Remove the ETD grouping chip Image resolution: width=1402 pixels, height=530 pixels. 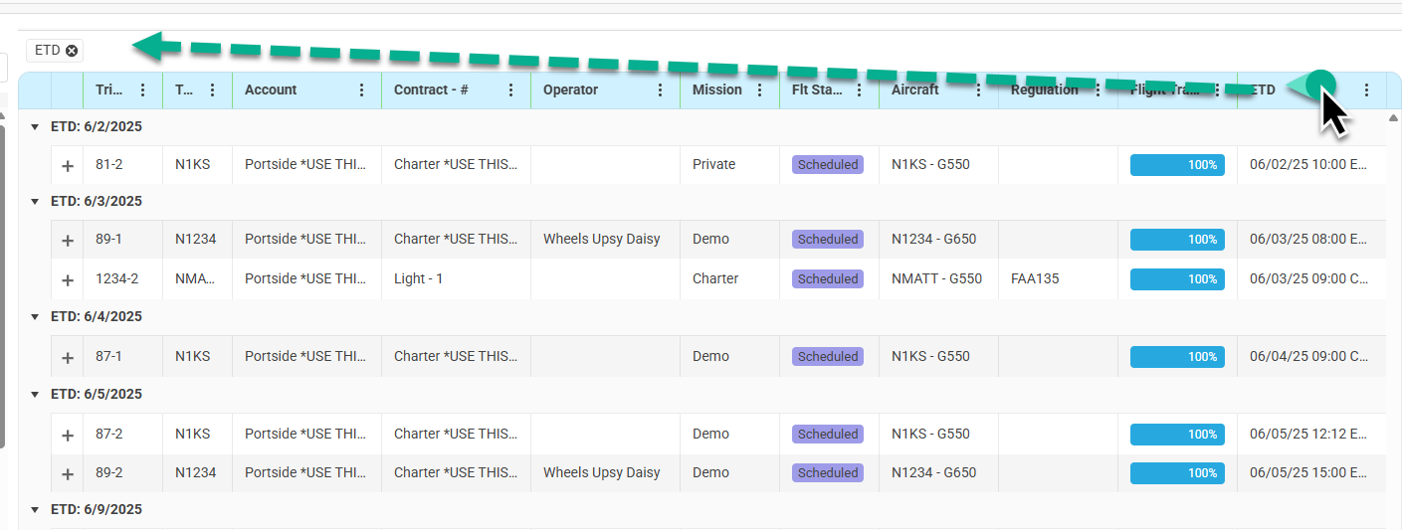pos(72,51)
